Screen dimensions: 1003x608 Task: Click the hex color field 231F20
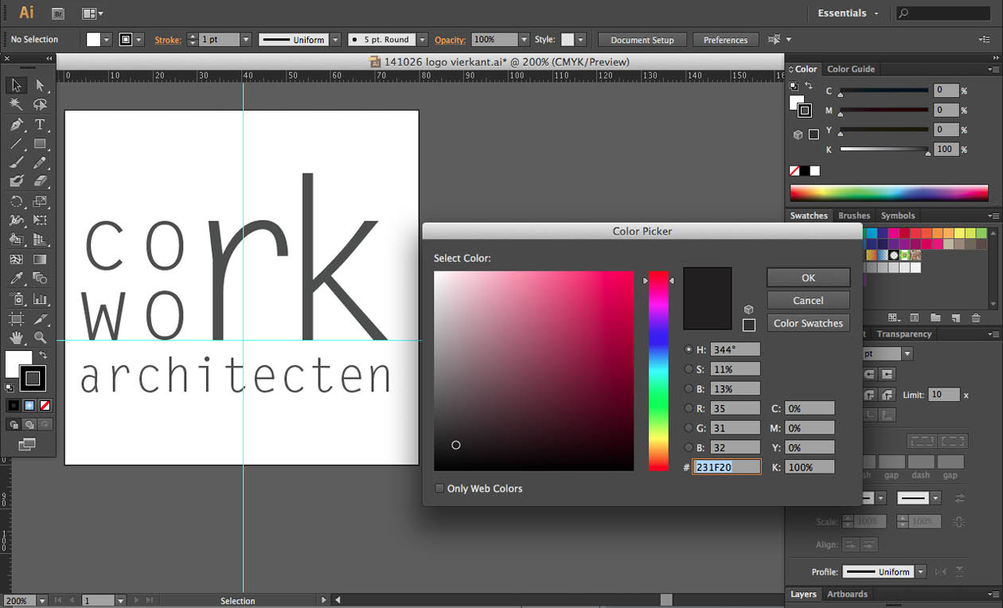(727, 467)
